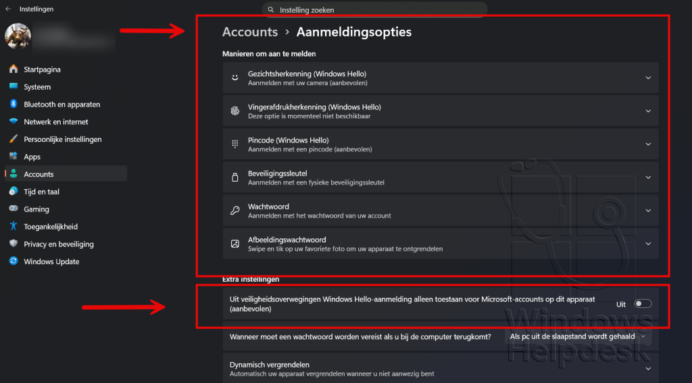Click the user profile picture
This screenshot has width=692, height=383.
pos(18,36)
